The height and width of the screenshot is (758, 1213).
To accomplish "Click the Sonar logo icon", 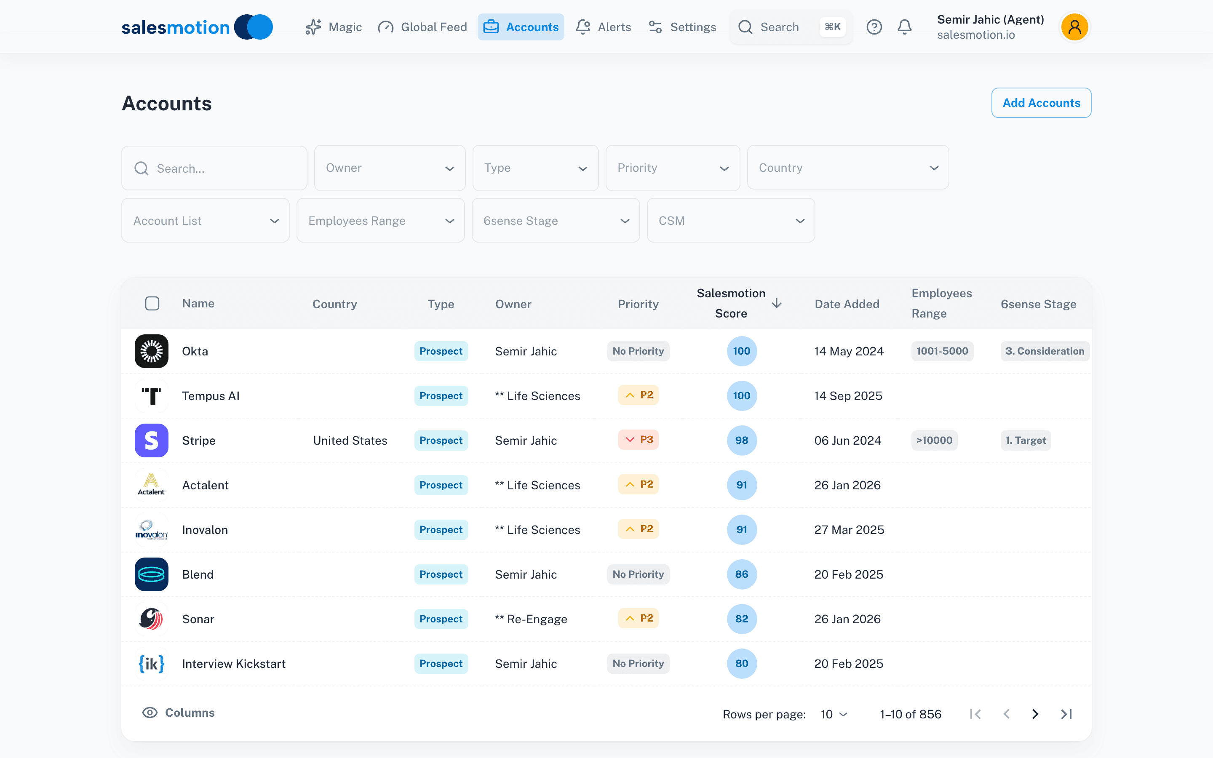I will 151,619.
